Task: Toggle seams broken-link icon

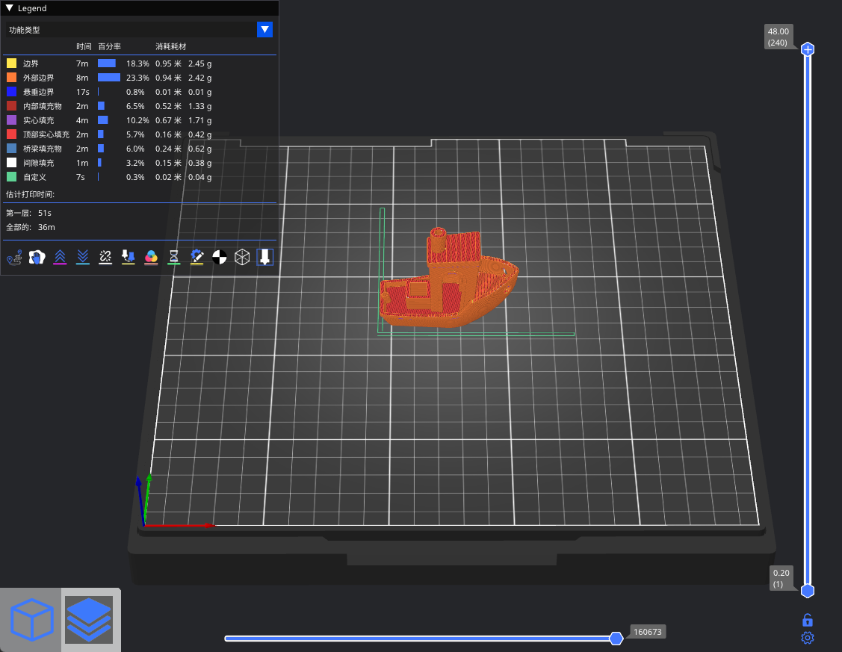Action: click(105, 258)
